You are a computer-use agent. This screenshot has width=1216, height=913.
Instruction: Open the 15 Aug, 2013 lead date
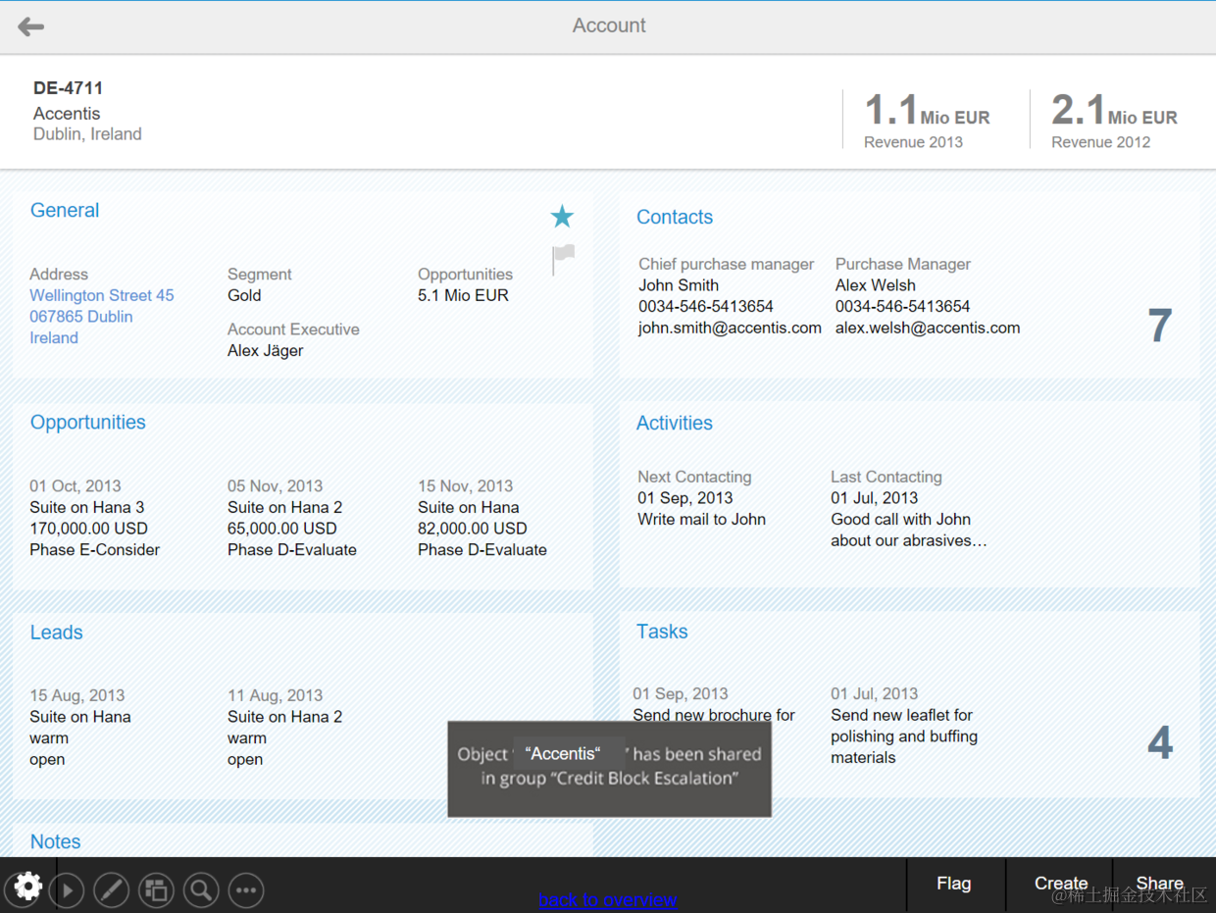(77, 695)
